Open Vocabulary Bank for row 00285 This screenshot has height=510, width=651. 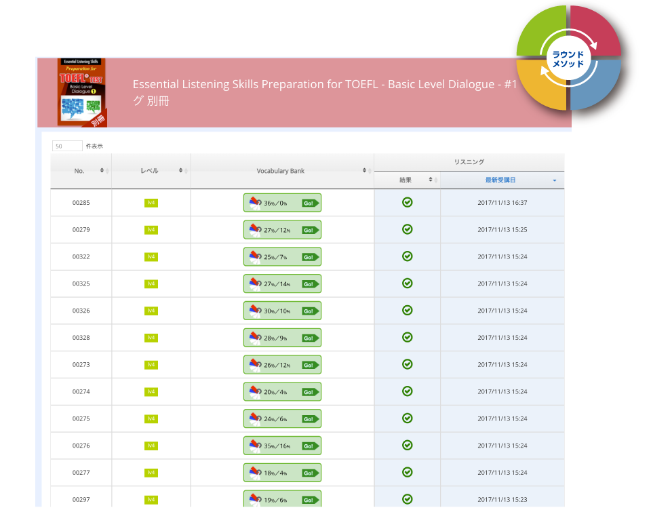pyautogui.click(x=282, y=203)
